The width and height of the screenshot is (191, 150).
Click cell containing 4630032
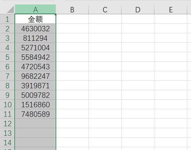pos(35,28)
